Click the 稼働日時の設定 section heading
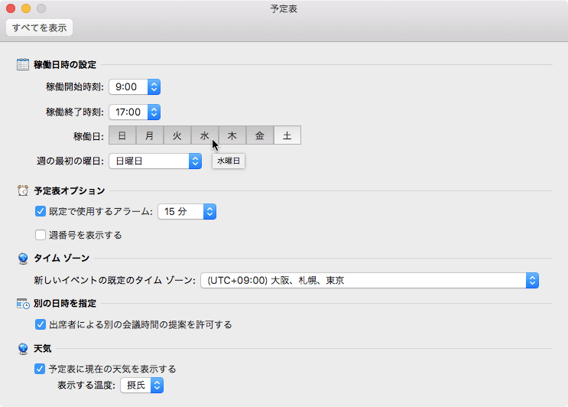Image resolution: width=568 pixels, height=407 pixels. pos(65,65)
